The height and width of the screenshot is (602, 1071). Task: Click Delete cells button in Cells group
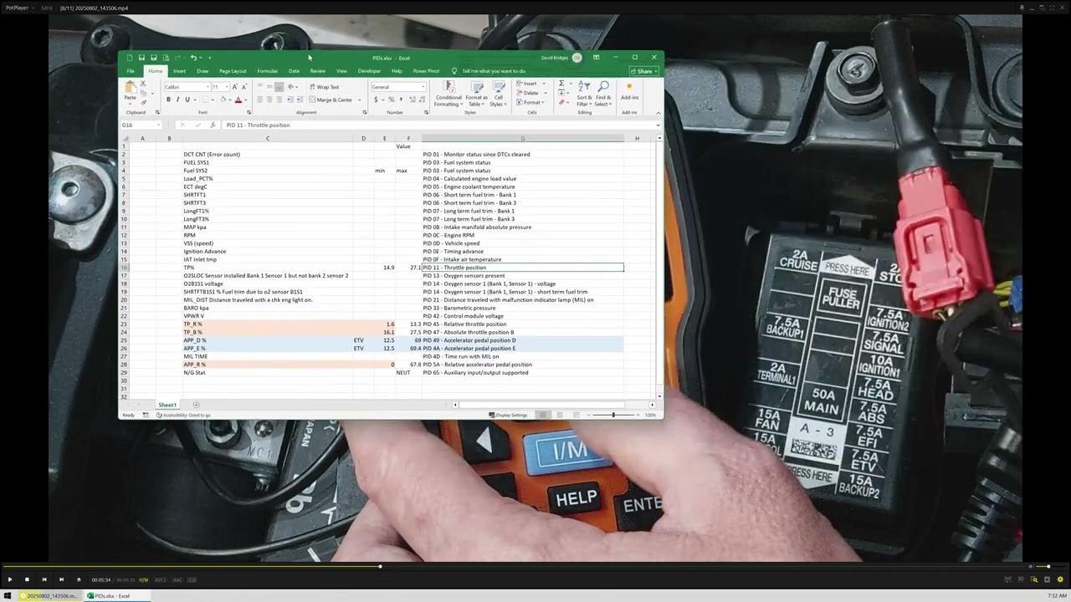point(529,93)
